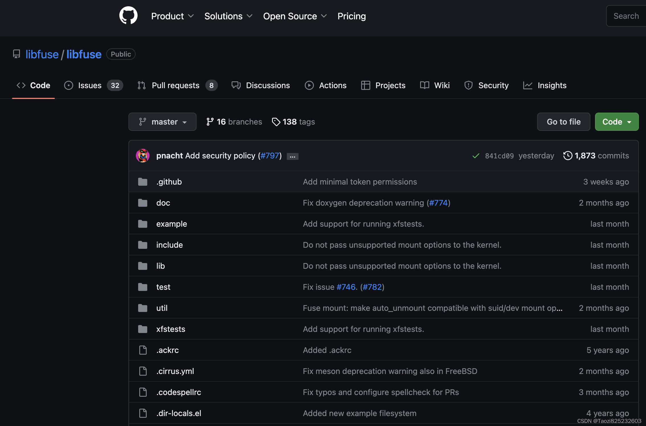The image size is (646, 426).
Task: Click the util folder icon
Action: [143, 308]
